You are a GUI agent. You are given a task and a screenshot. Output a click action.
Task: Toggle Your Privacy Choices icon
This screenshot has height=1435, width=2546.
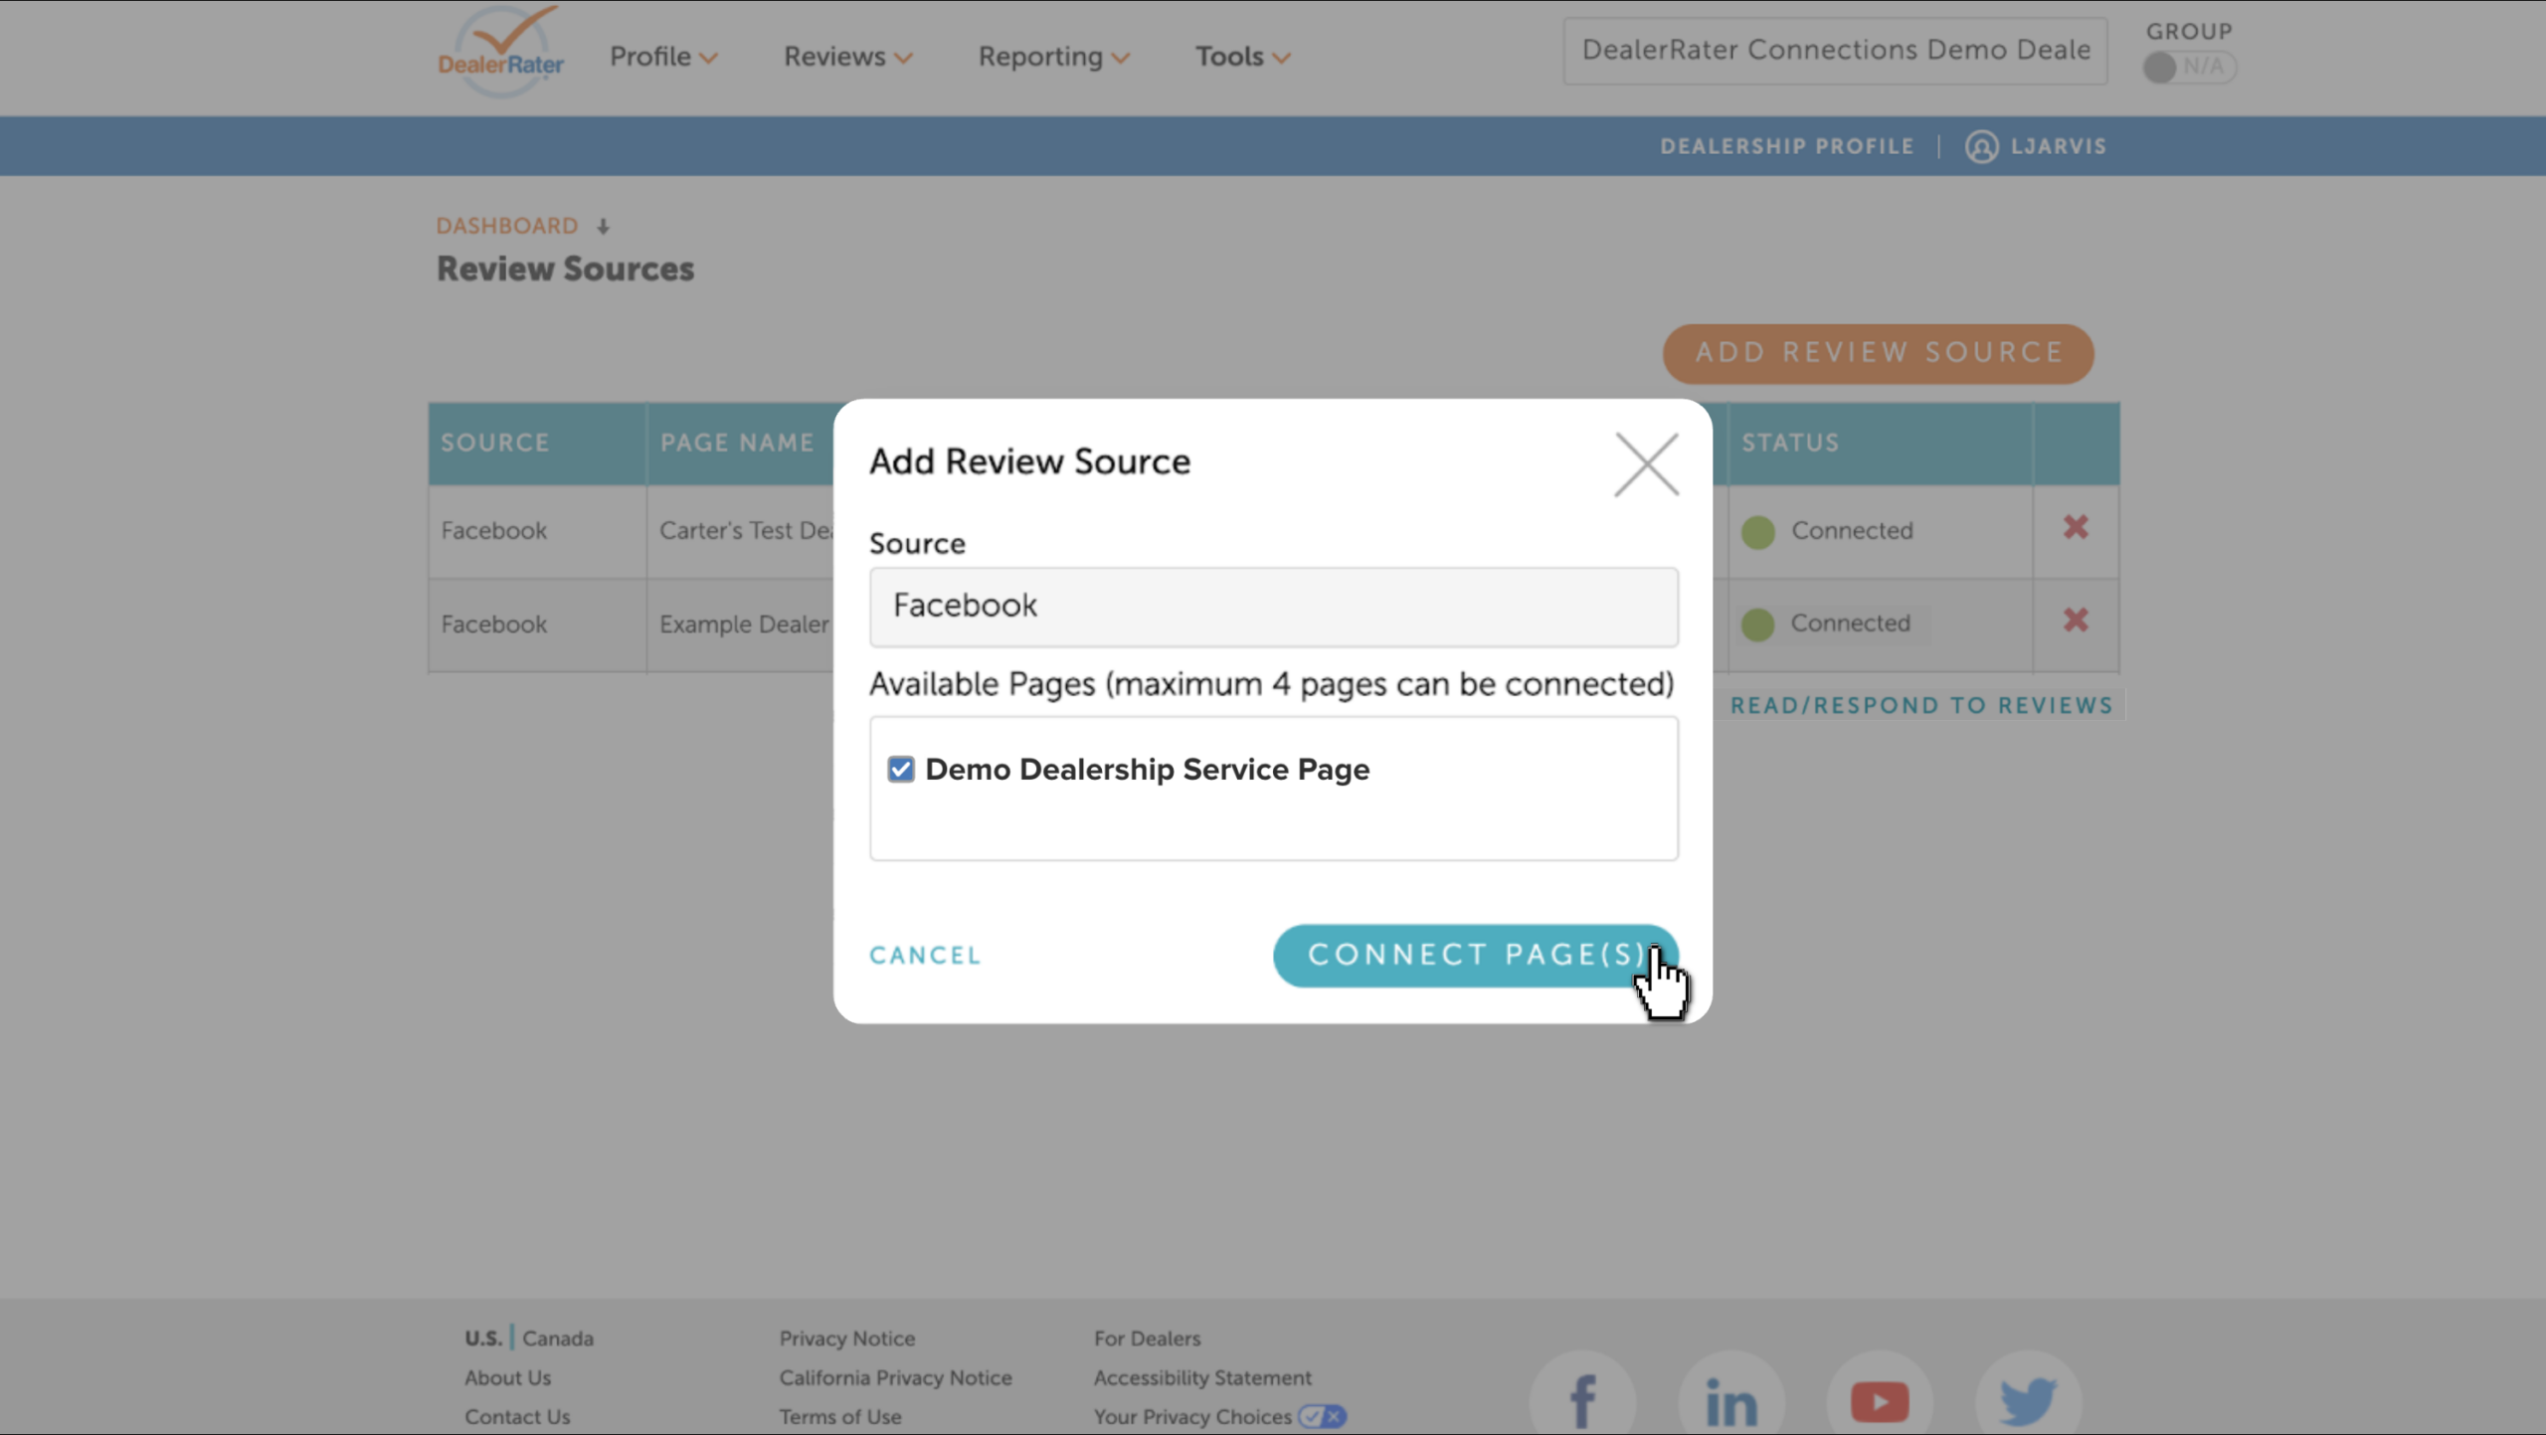coord(1323,1416)
